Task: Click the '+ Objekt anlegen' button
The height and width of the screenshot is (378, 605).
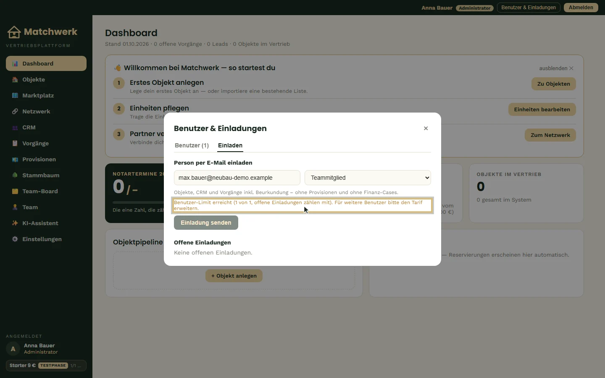Action: pos(234,276)
